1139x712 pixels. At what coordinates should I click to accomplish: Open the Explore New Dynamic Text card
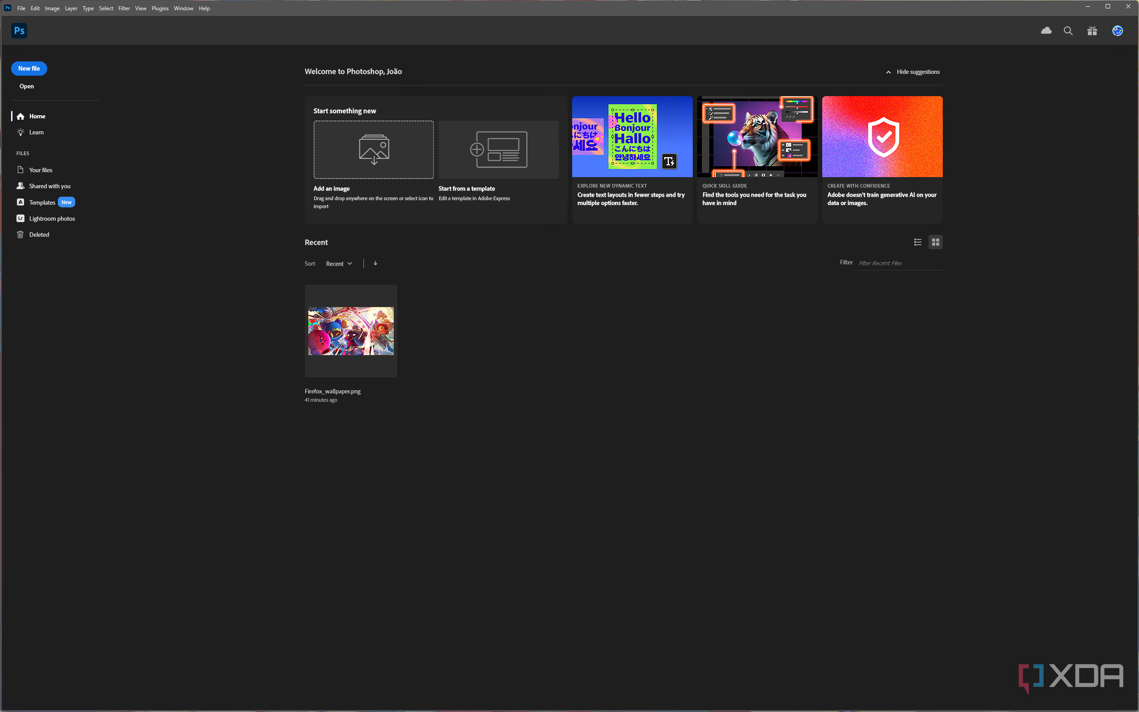(632, 160)
